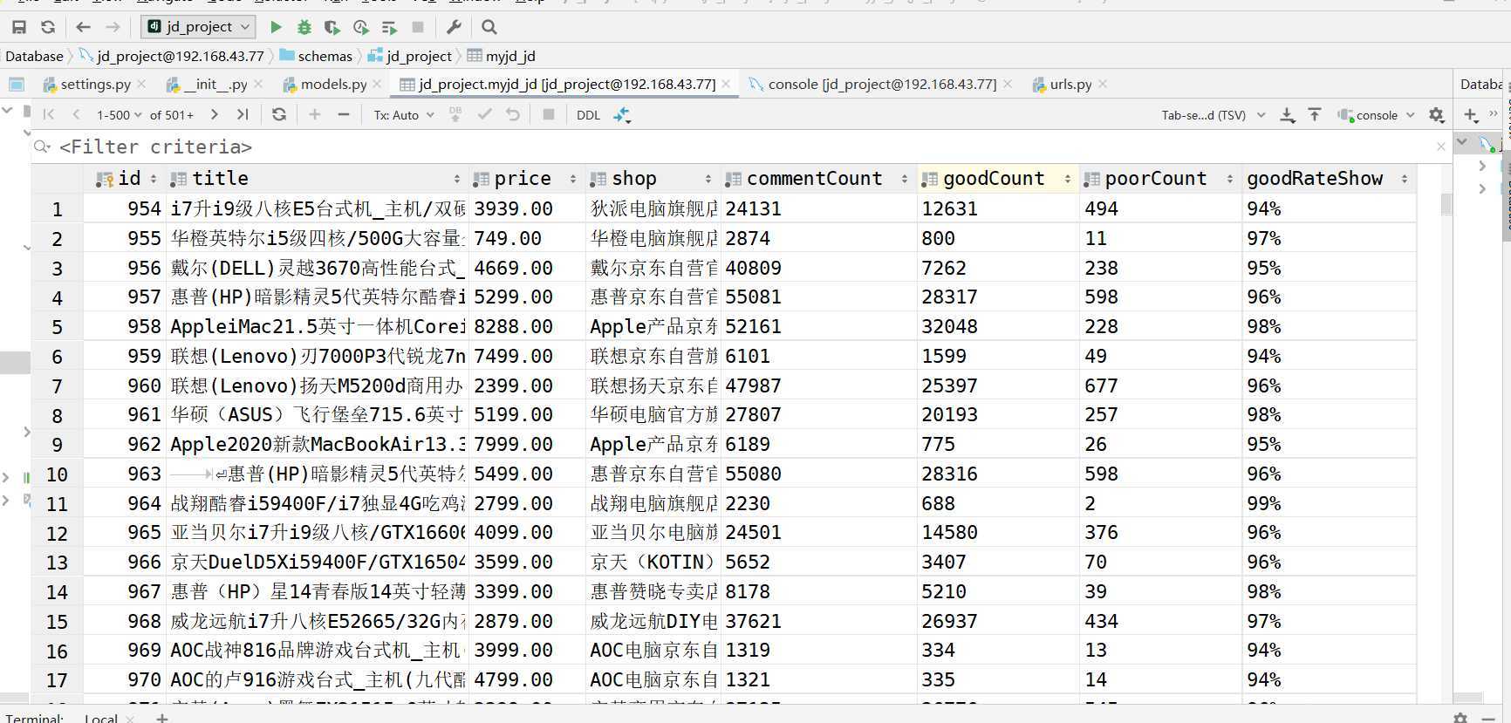Select the jd_project.myjd_jd table tab

click(566, 85)
